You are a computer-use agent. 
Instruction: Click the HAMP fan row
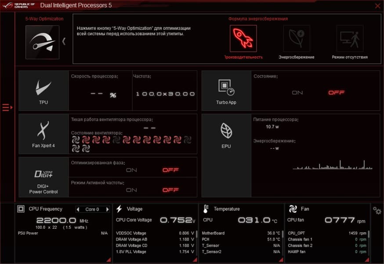[327, 252]
